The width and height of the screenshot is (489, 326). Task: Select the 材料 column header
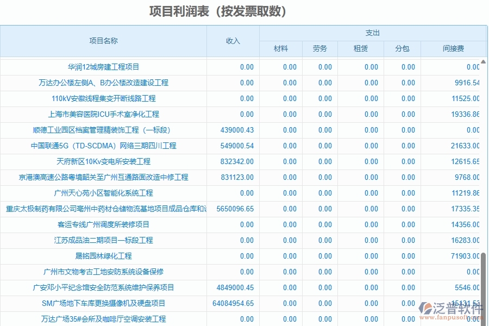point(280,48)
